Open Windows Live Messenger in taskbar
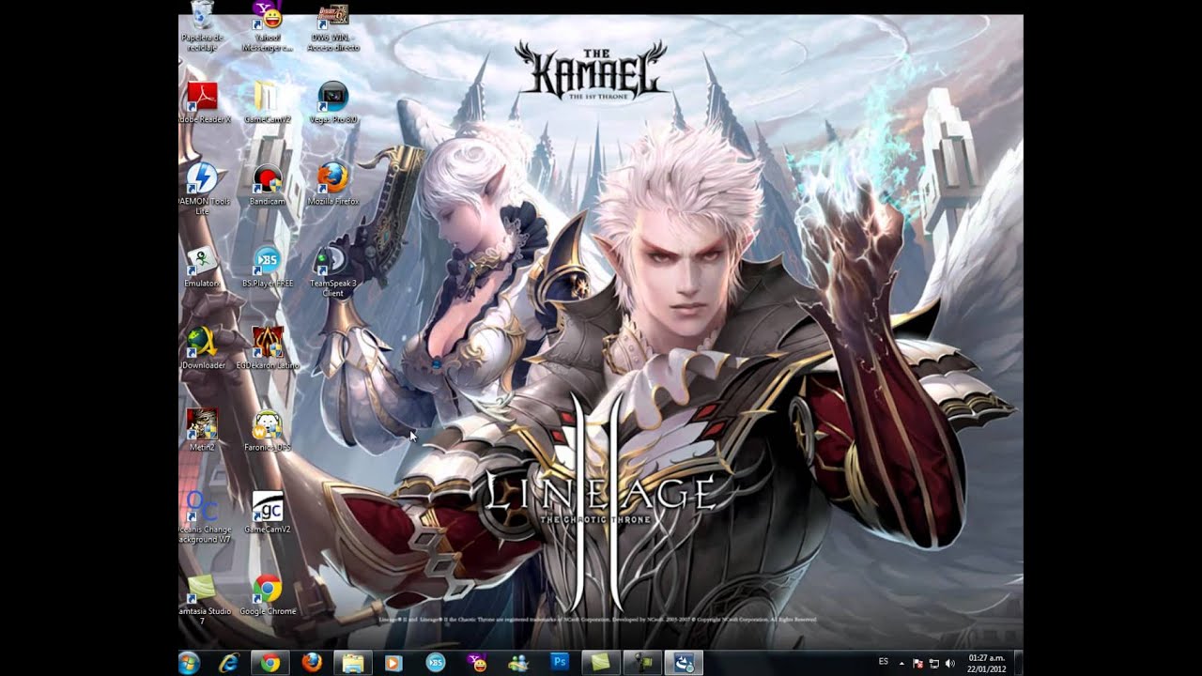Viewport: 1202px width, 676px height. click(x=517, y=663)
